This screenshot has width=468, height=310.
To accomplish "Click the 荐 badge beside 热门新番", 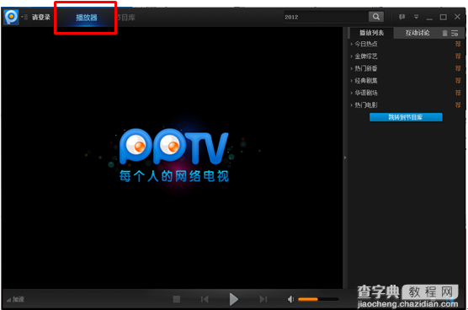I will (458, 68).
